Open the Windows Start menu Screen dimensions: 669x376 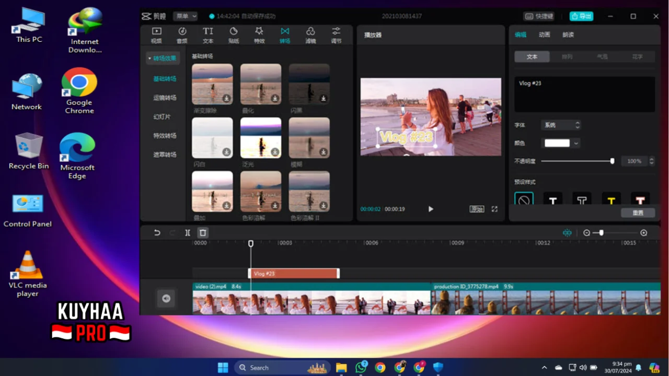click(223, 368)
